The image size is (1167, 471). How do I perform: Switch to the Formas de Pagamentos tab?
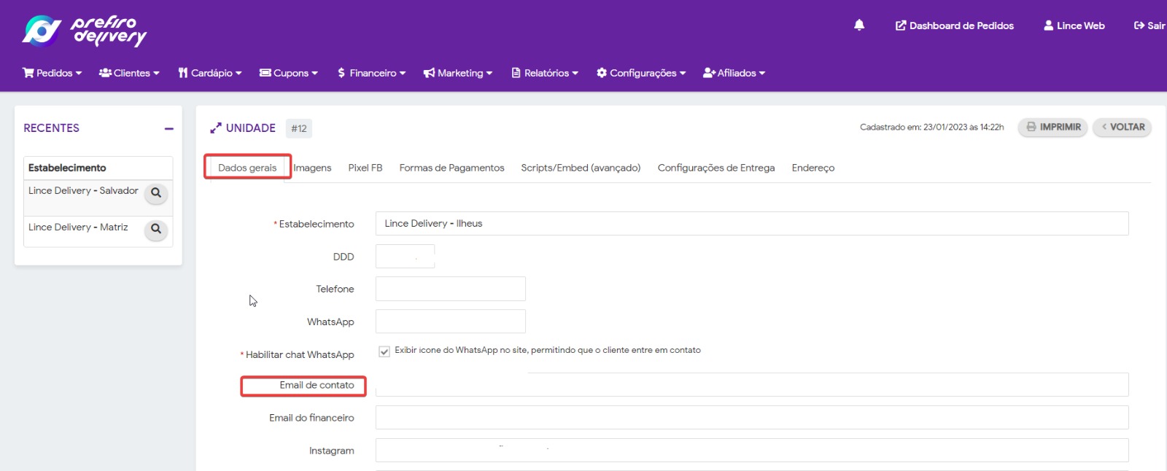451,168
